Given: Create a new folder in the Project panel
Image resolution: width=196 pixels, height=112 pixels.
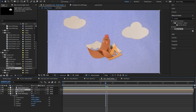Looking at the screenshot, I should point(4,75).
